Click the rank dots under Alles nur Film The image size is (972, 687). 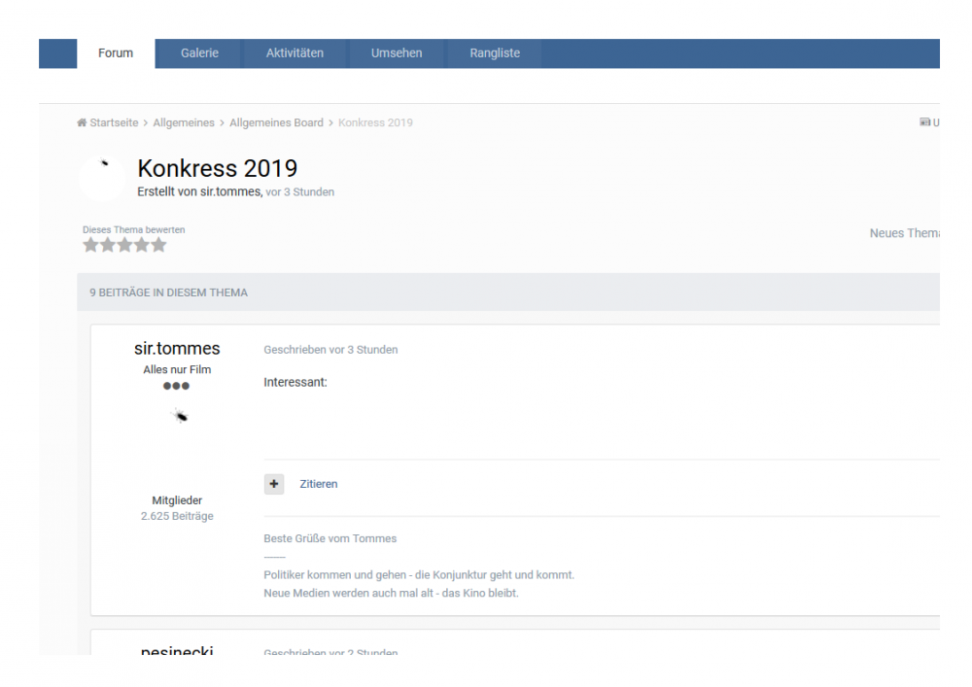pyautogui.click(x=177, y=386)
